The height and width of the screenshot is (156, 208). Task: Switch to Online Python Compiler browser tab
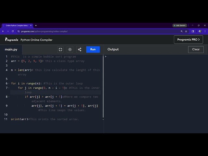[x=17, y=25]
